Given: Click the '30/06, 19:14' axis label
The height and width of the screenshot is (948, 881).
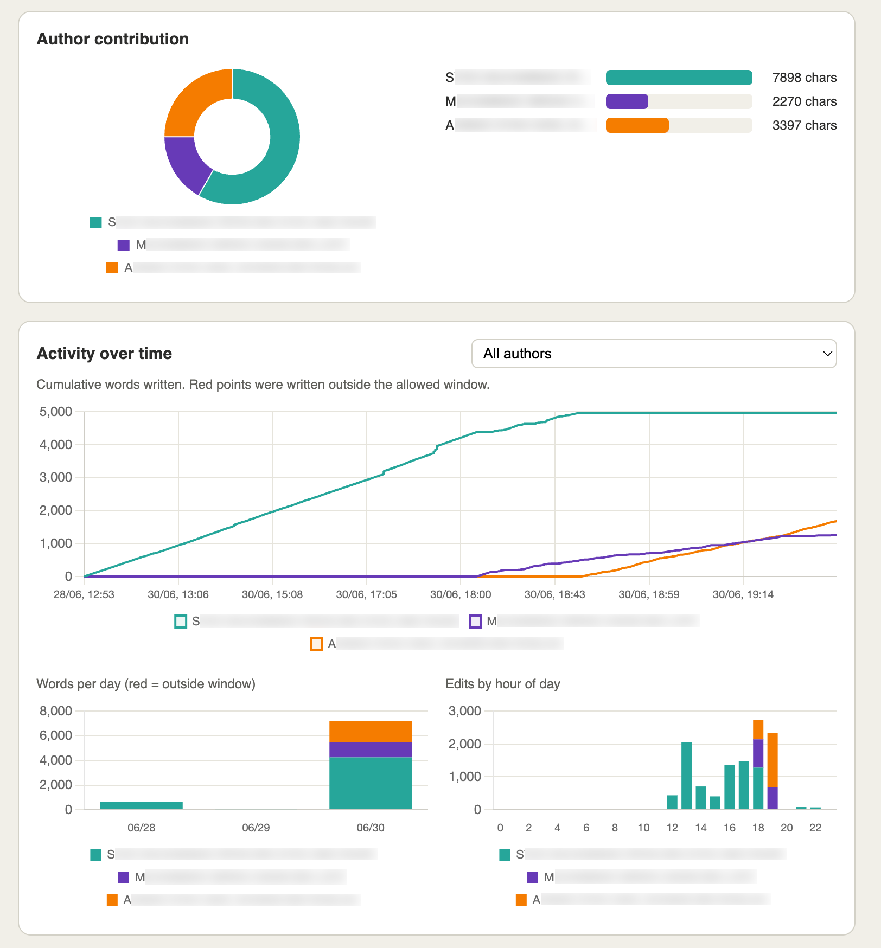Looking at the screenshot, I should pos(743,594).
